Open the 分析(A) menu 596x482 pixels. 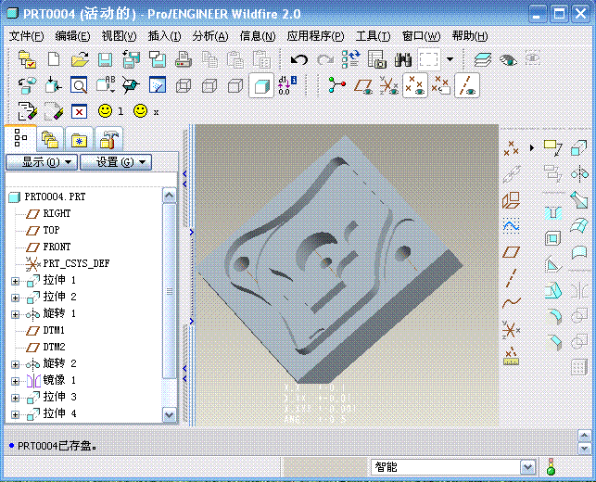pyautogui.click(x=210, y=36)
